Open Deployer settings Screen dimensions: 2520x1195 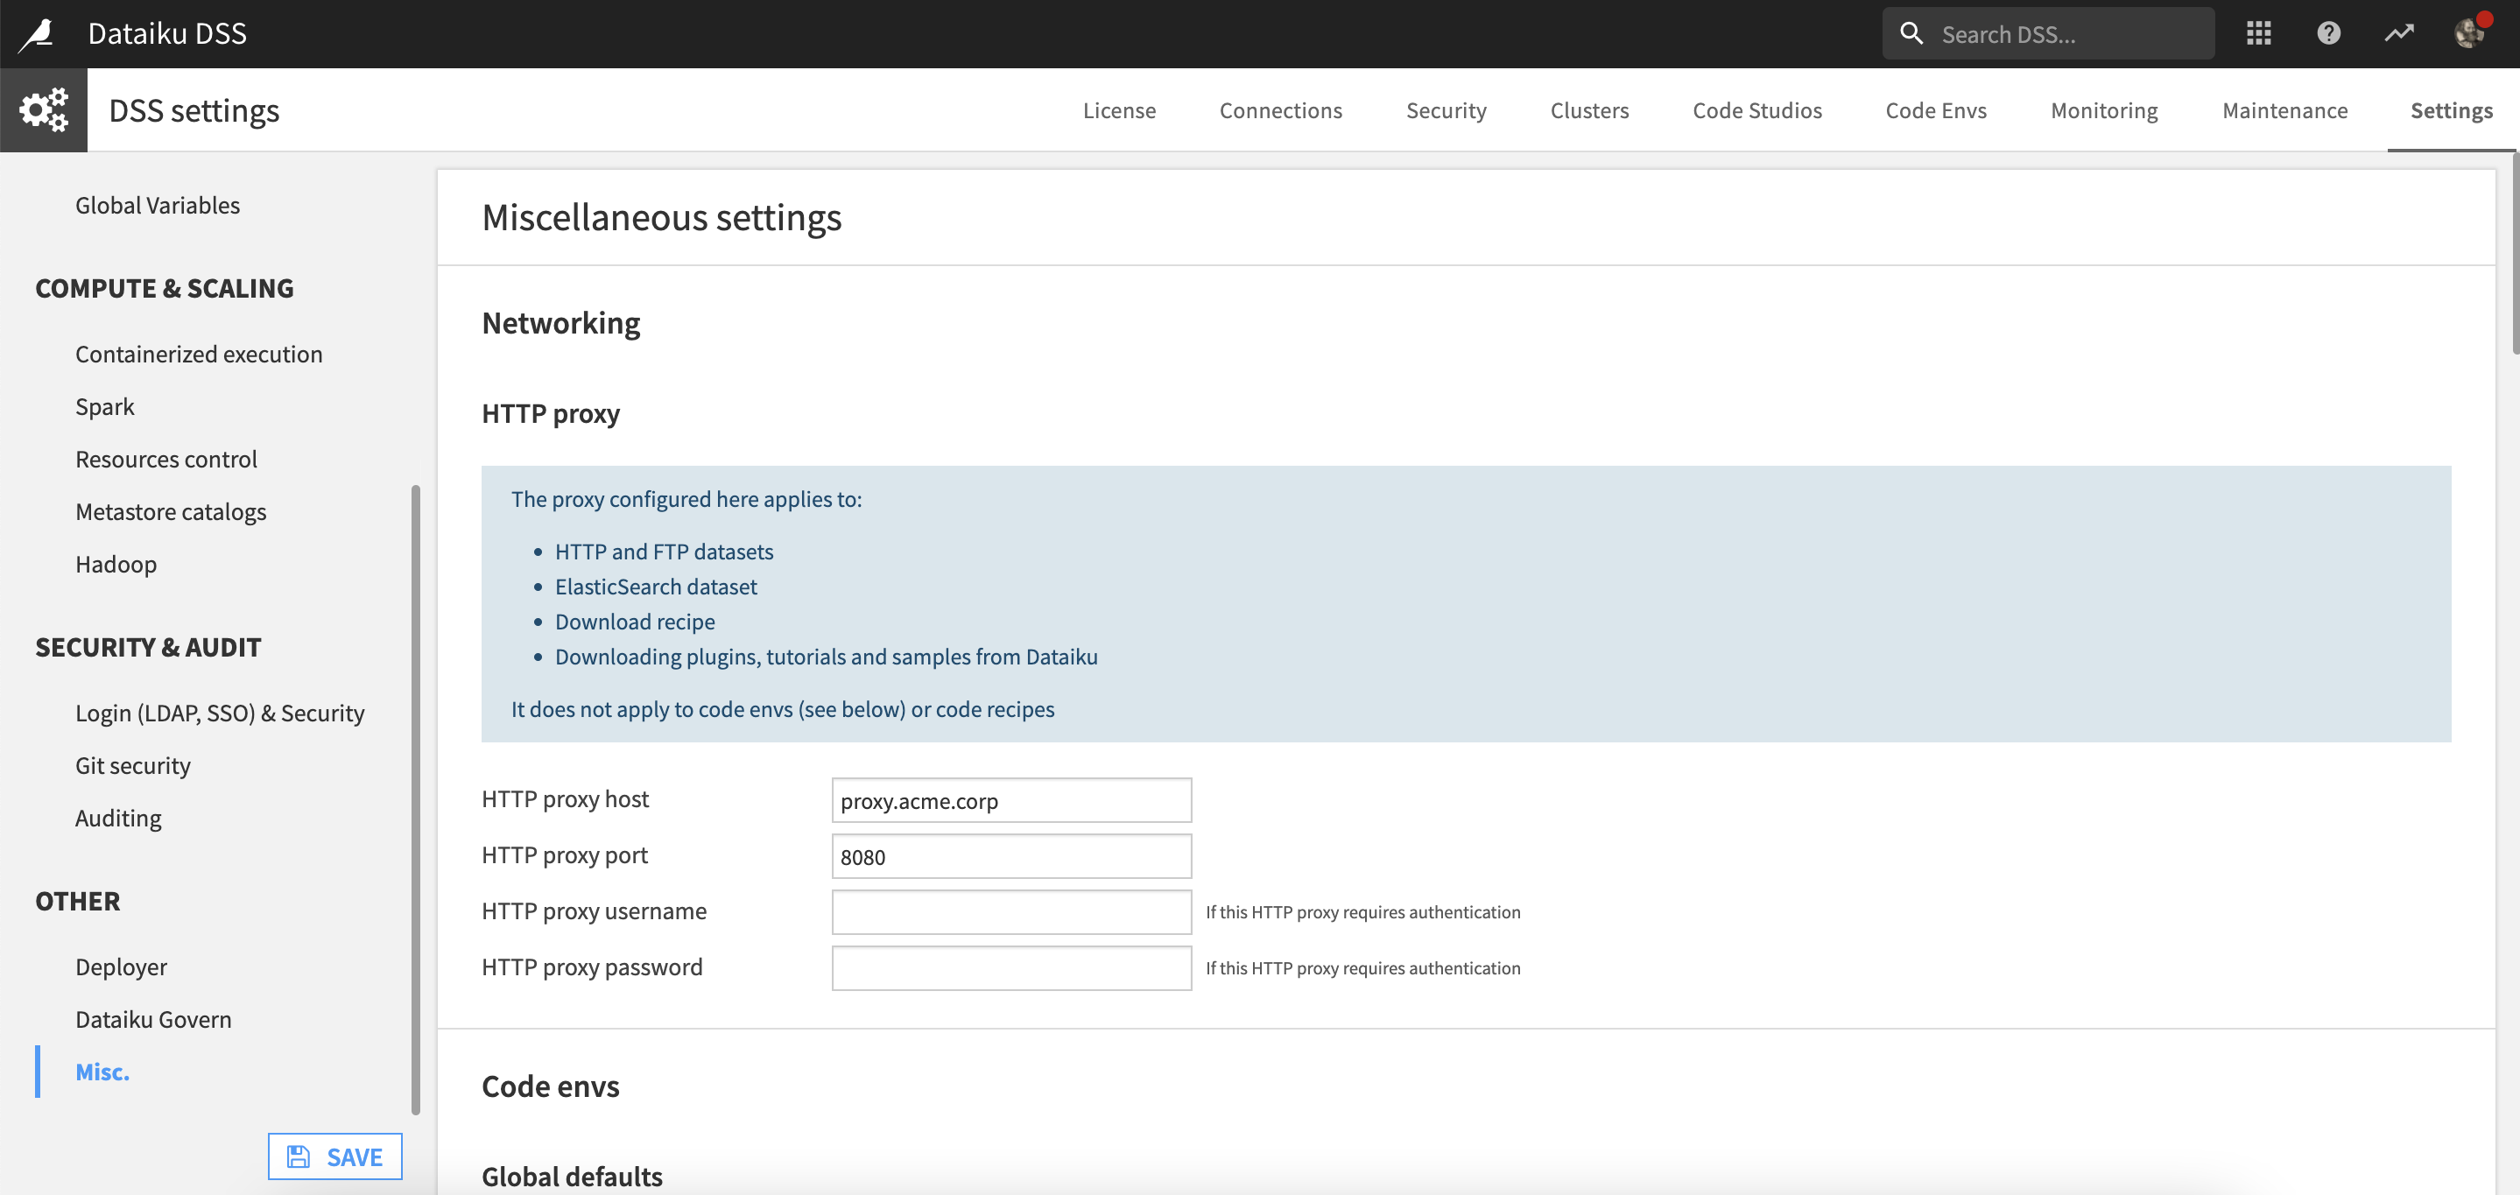pos(122,967)
